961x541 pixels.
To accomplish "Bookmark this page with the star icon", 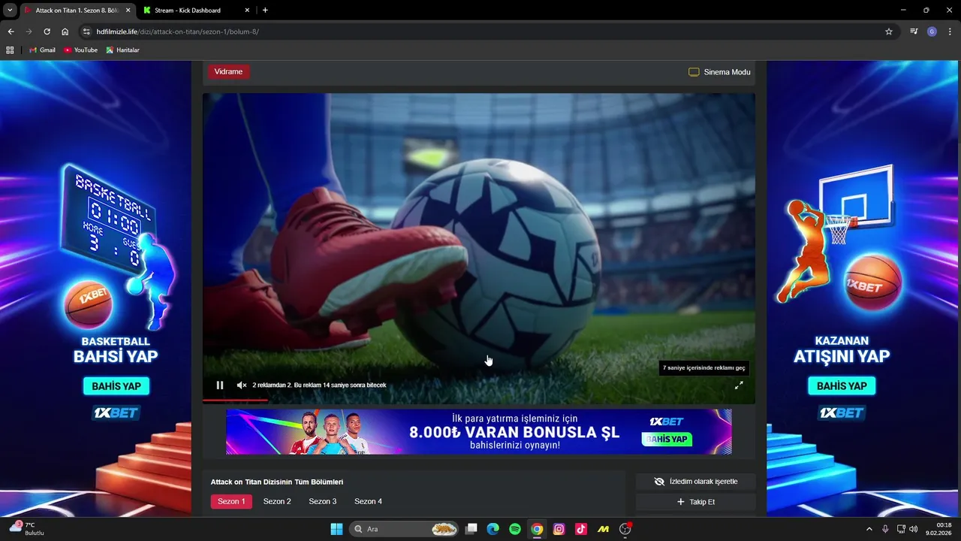I will [x=889, y=32].
